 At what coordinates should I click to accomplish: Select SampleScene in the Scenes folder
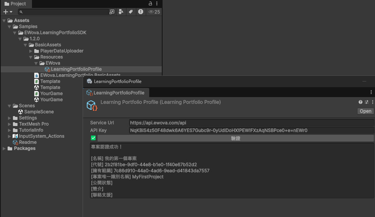coord(39,112)
